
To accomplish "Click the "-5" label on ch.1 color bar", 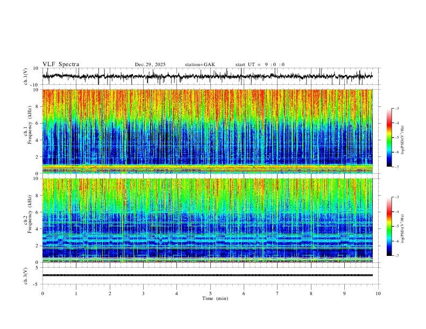I will tap(396, 138).
